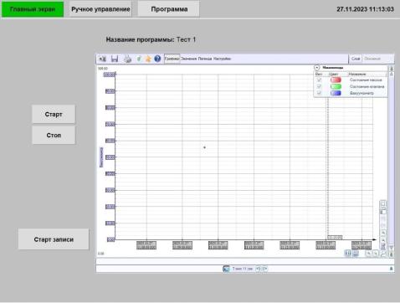
Task: Click the horizontal cursors icon below chart
Action: [x=355, y=254]
